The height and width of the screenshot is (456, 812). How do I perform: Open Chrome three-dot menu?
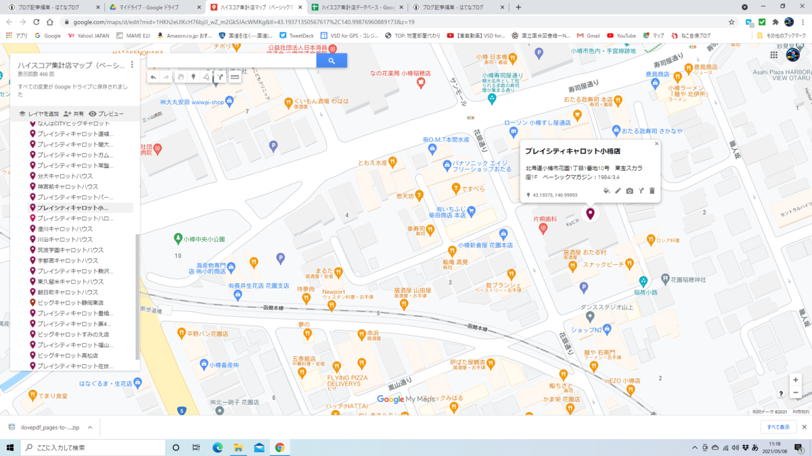(x=803, y=22)
